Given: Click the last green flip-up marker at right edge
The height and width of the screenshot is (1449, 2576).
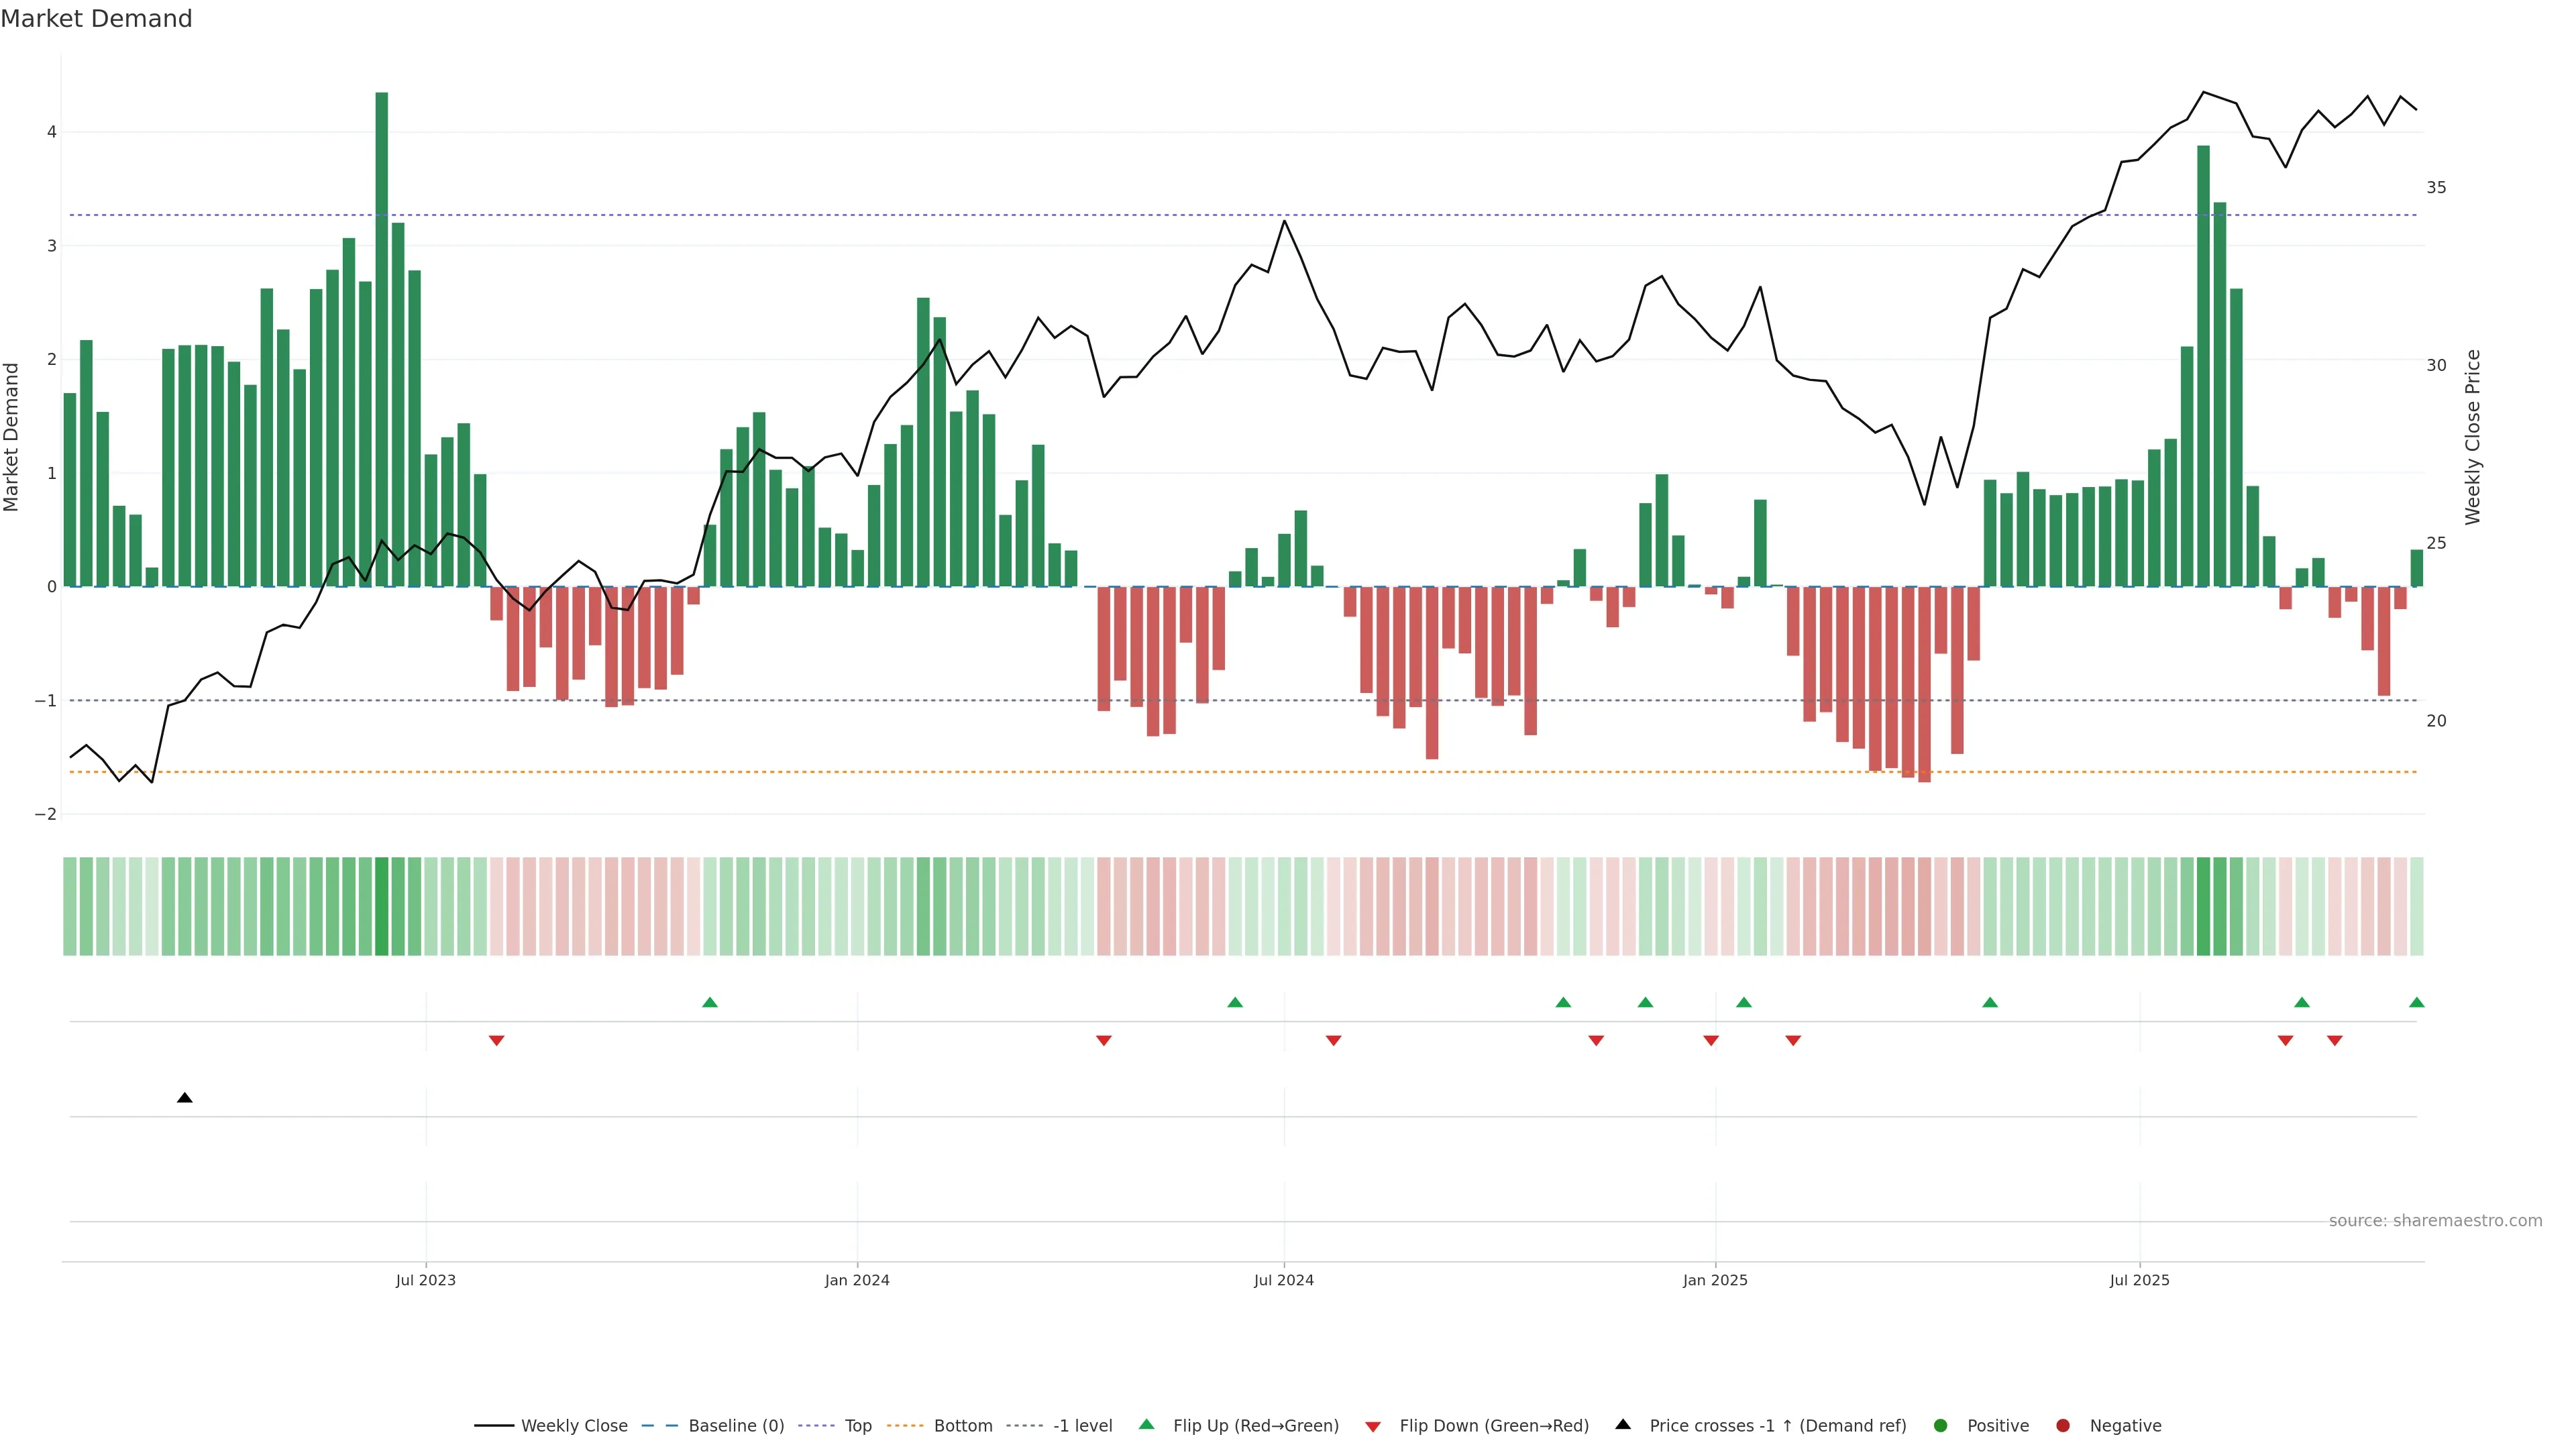Looking at the screenshot, I should pyautogui.click(x=2417, y=1002).
